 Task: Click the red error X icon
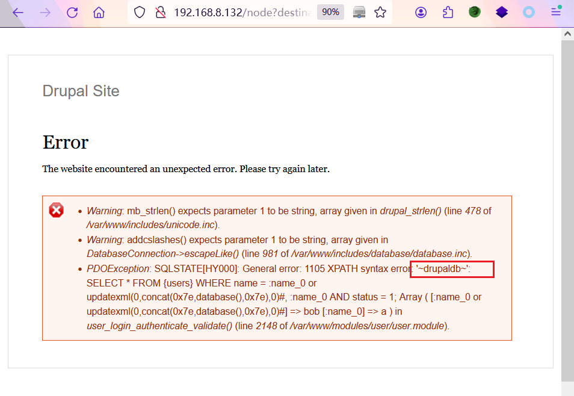pos(57,210)
